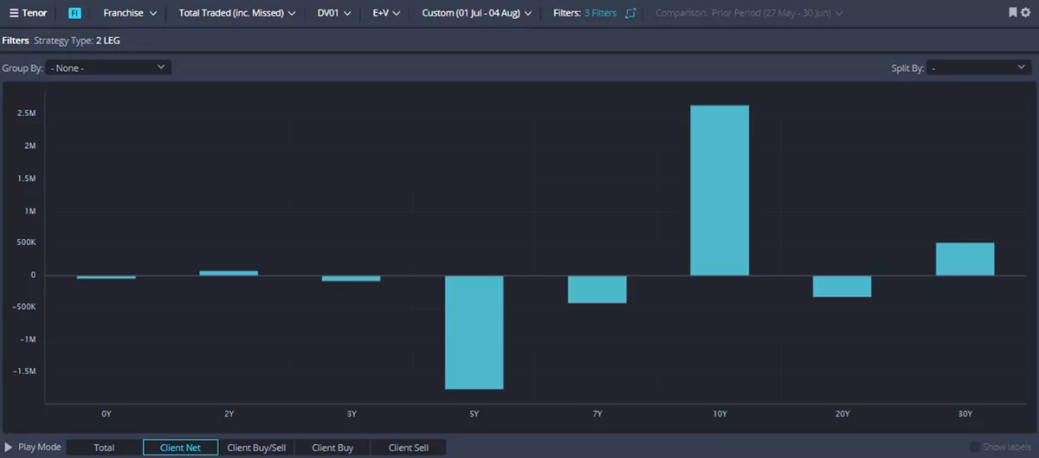Open the Tenor hamburger menu
Viewport: 1039px width, 458px height.
(14, 13)
